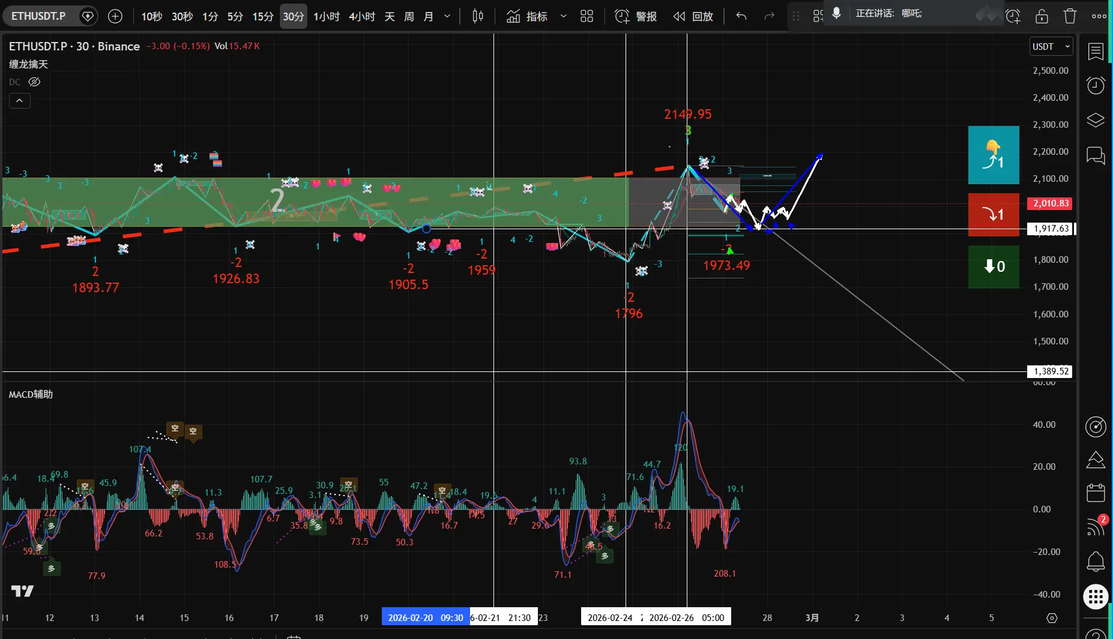Open the USDT currency dropdown
Image resolution: width=1113 pixels, height=639 pixels.
pos(1051,46)
